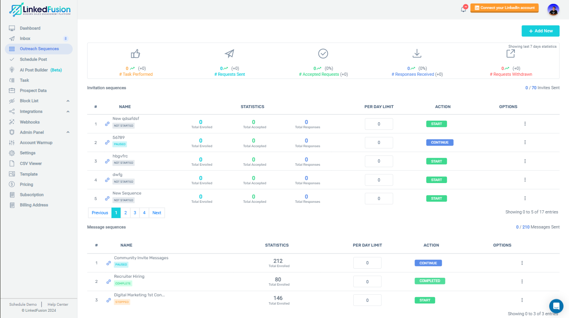
Task: Go to pagination page 3
Action: click(x=135, y=213)
